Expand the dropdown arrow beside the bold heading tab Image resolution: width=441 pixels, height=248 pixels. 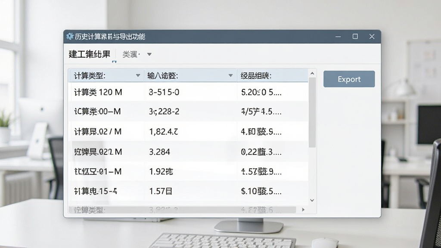point(149,54)
